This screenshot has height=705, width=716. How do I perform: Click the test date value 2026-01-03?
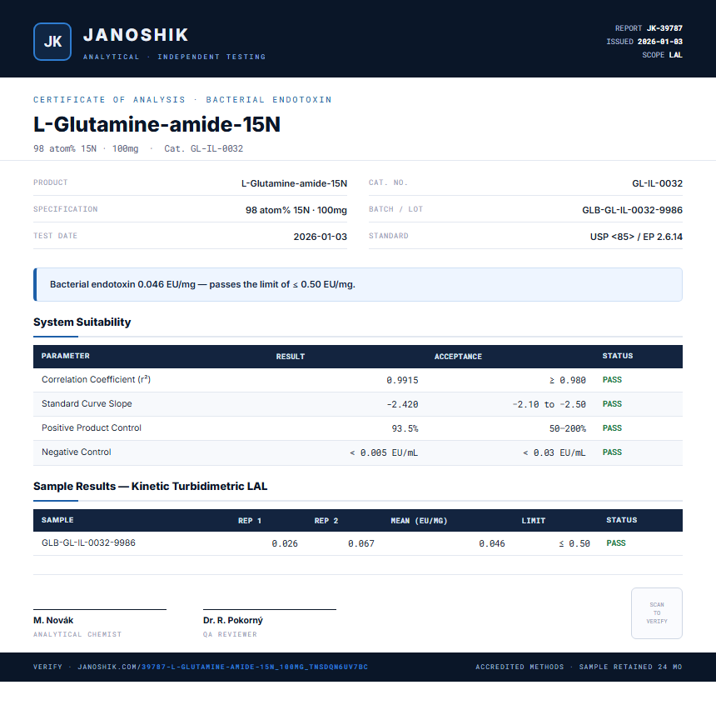[320, 237]
